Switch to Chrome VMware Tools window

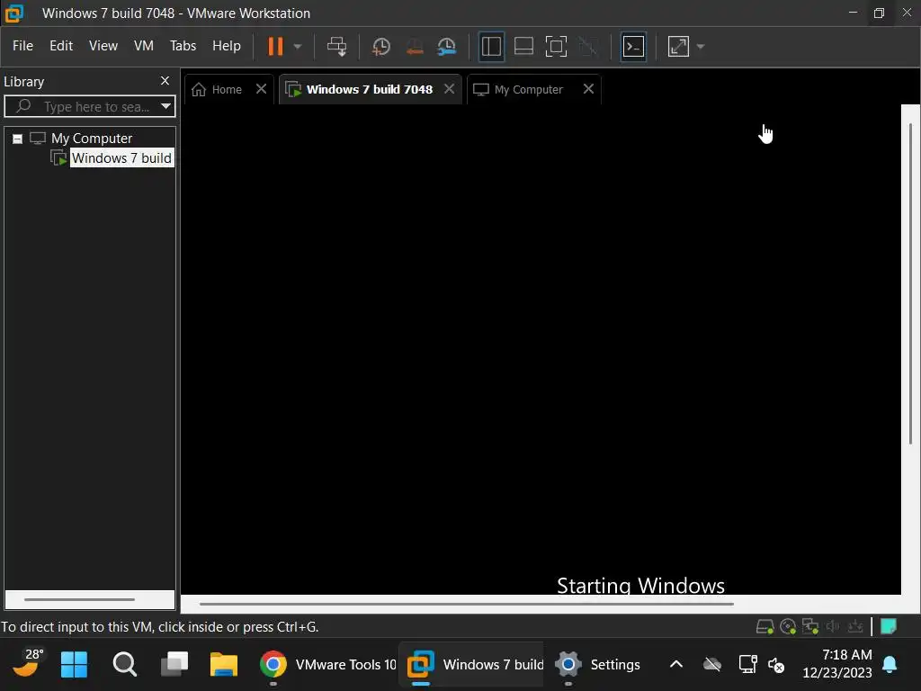(327, 665)
